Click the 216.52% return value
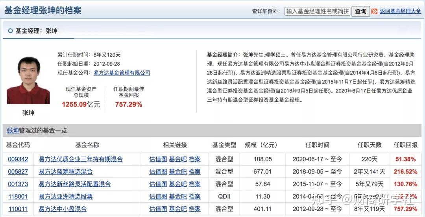The image size is (425, 217). [x=405, y=172]
